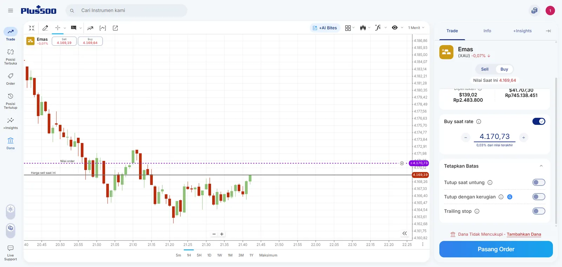Viewport: 562px width, 267px height.
Task: Click the Emas gold instrument icon in panel
Action: pyautogui.click(x=446, y=52)
